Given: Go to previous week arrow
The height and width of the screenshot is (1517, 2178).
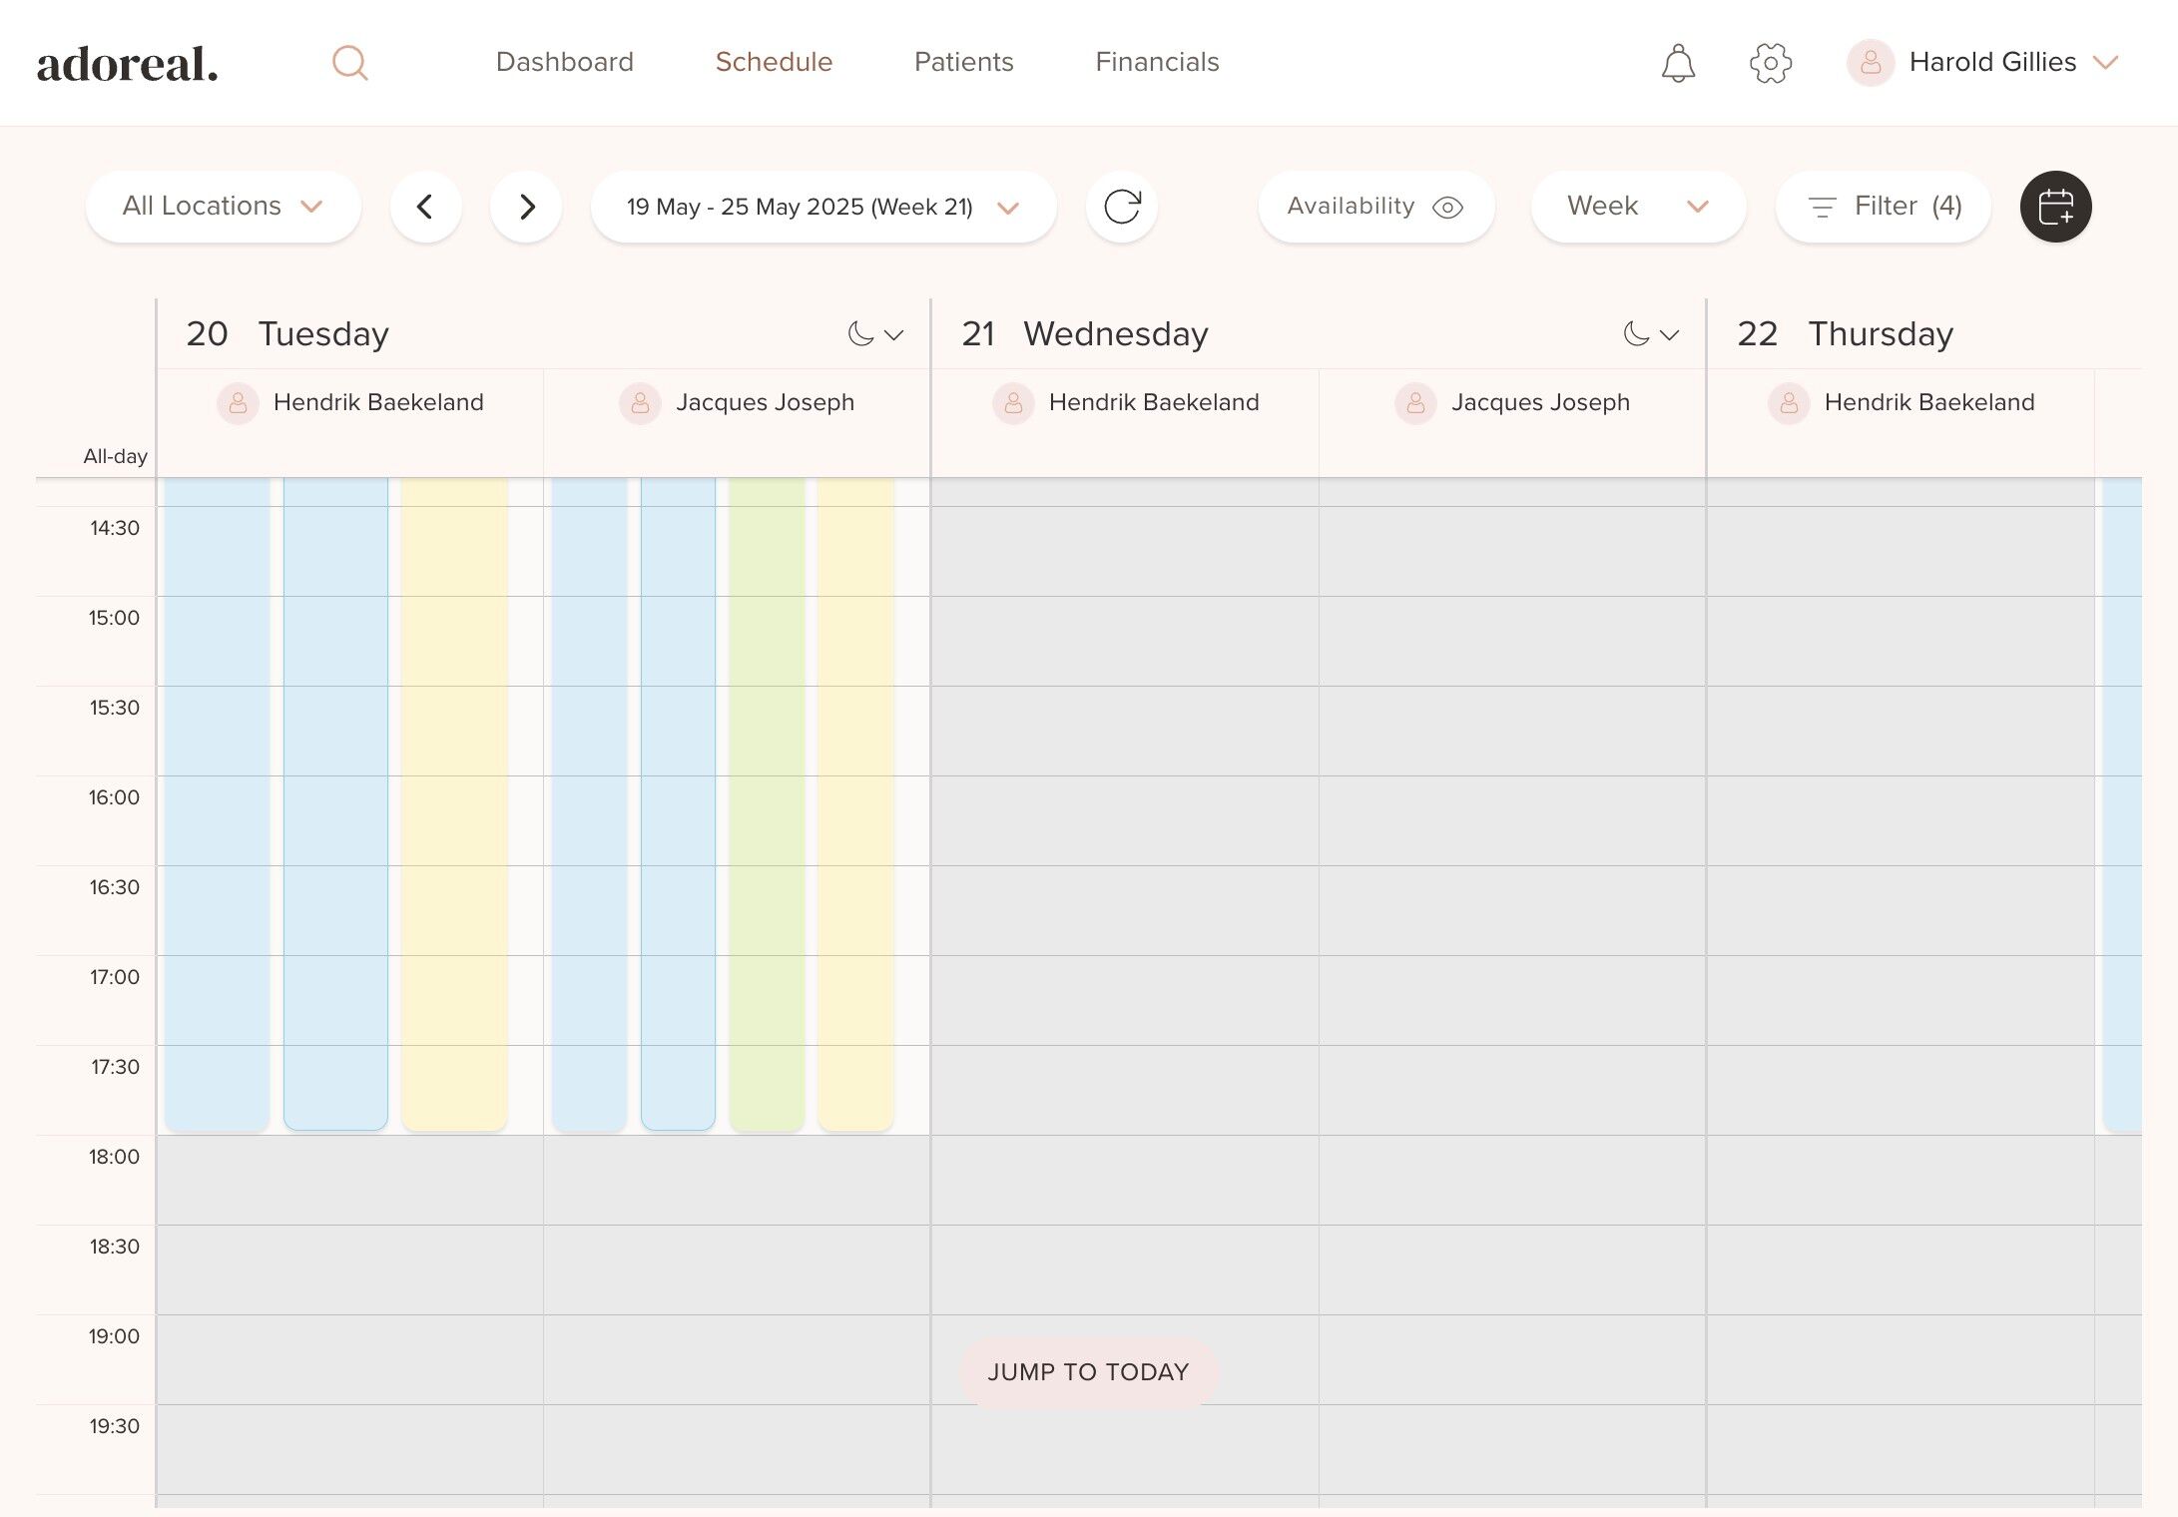Looking at the screenshot, I should click(425, 207).
